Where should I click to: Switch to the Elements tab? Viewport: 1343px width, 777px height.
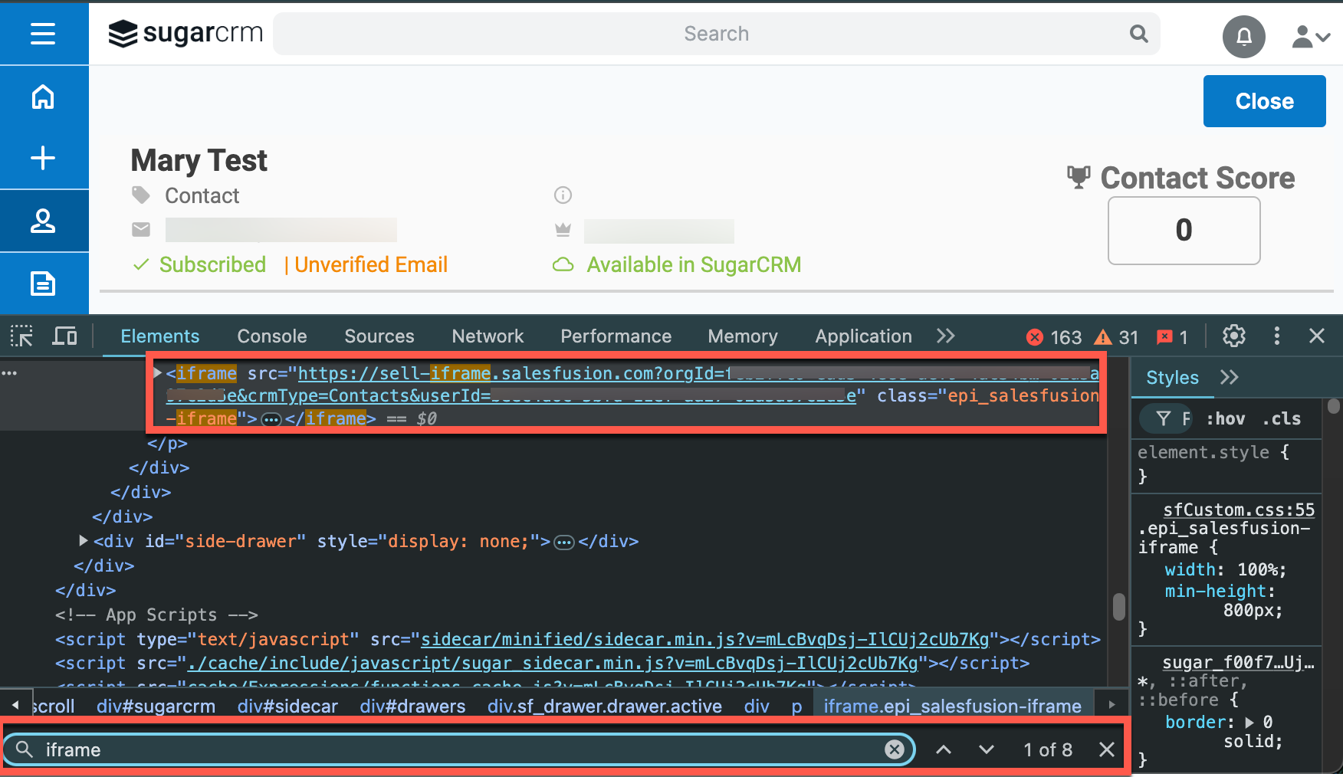click(x=160, y=336)
